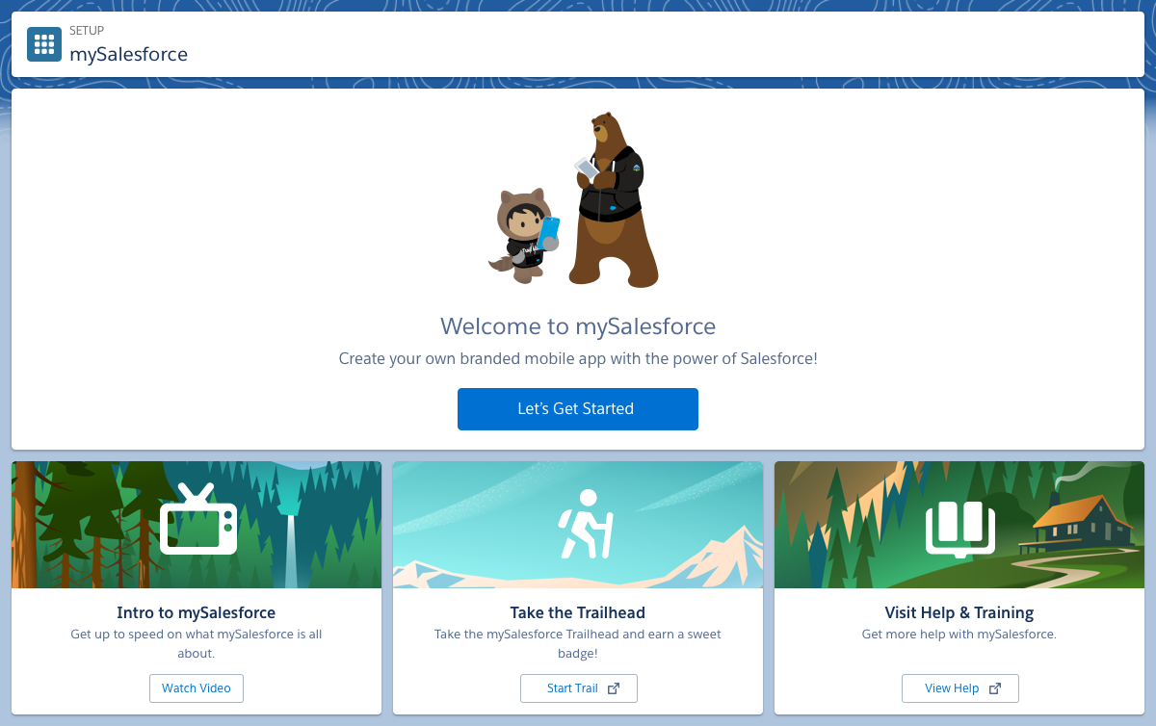Image resolution: width=1156 pixels, height=726 pixels.
Task: Click the Visit Help & Training title
Action: 959,612
